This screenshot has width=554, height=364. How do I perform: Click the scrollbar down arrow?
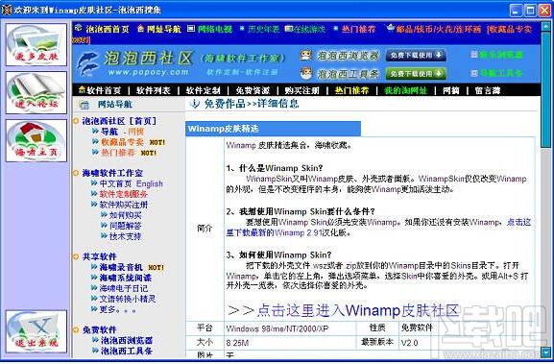pyautogui.click(x=546, y=352)
